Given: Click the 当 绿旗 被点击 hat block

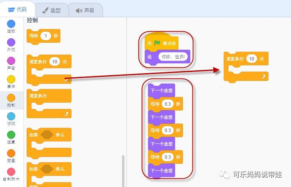Looking at the screenshot, I should coord(162,42).
